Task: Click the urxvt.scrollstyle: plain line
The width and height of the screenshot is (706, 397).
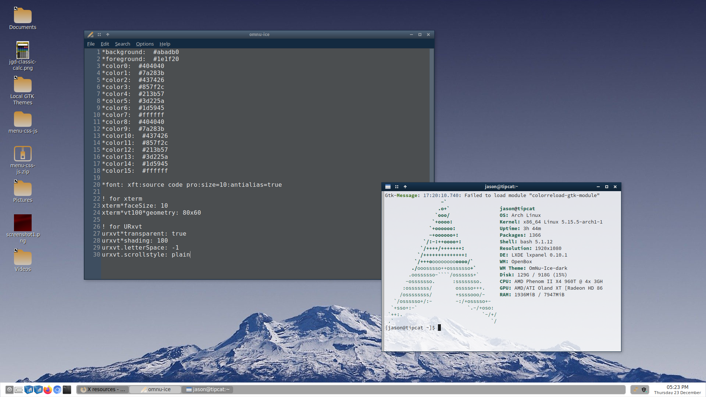Action: pyautogui.click(x=146, y=255)
